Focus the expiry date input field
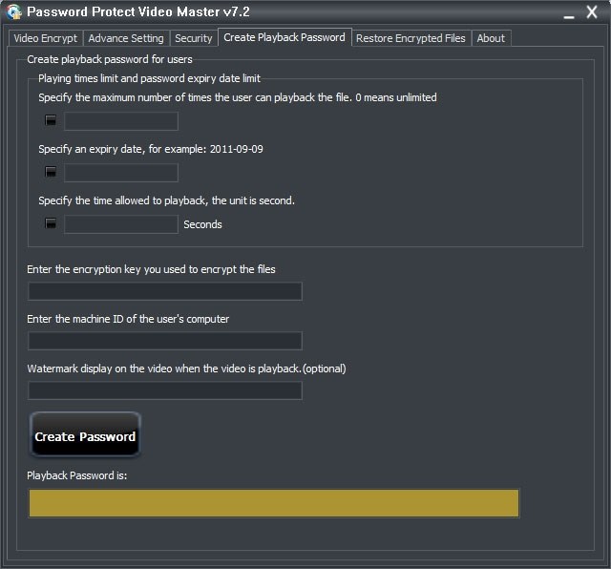611x569 pixels. (x=121, y=173)
